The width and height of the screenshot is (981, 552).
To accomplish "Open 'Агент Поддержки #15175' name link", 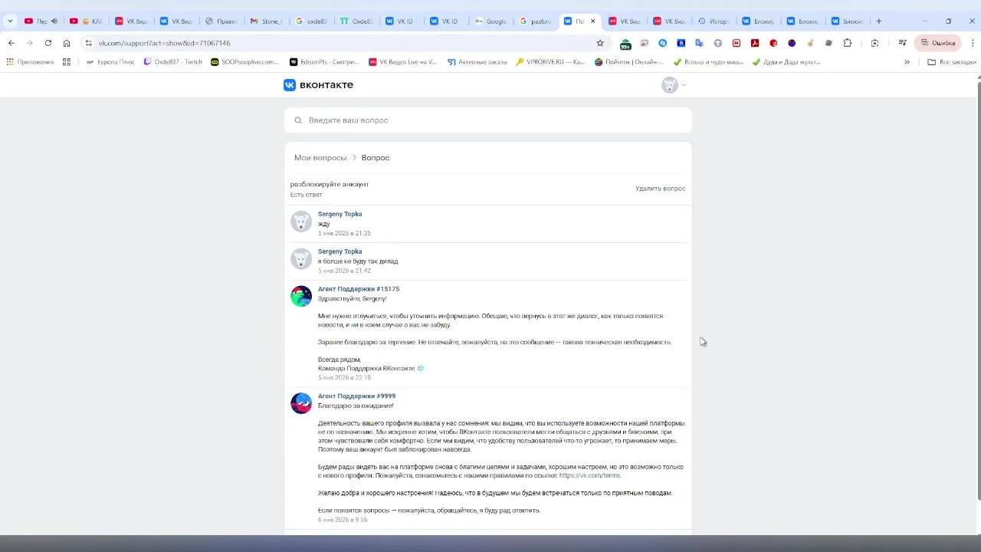I will (359, 289).
